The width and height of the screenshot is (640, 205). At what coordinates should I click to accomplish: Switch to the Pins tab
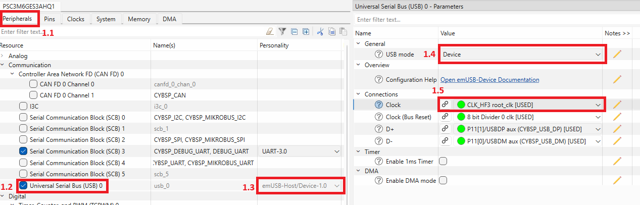tap(51, 19)
